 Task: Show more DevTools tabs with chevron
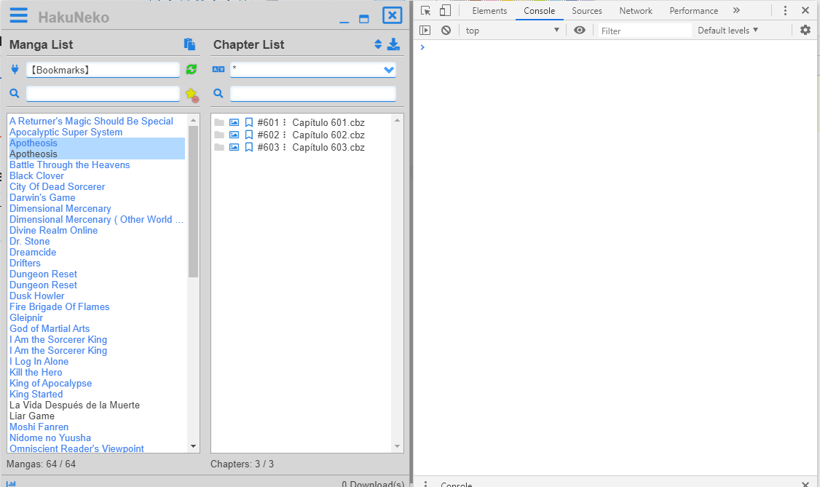coord(736,10)
